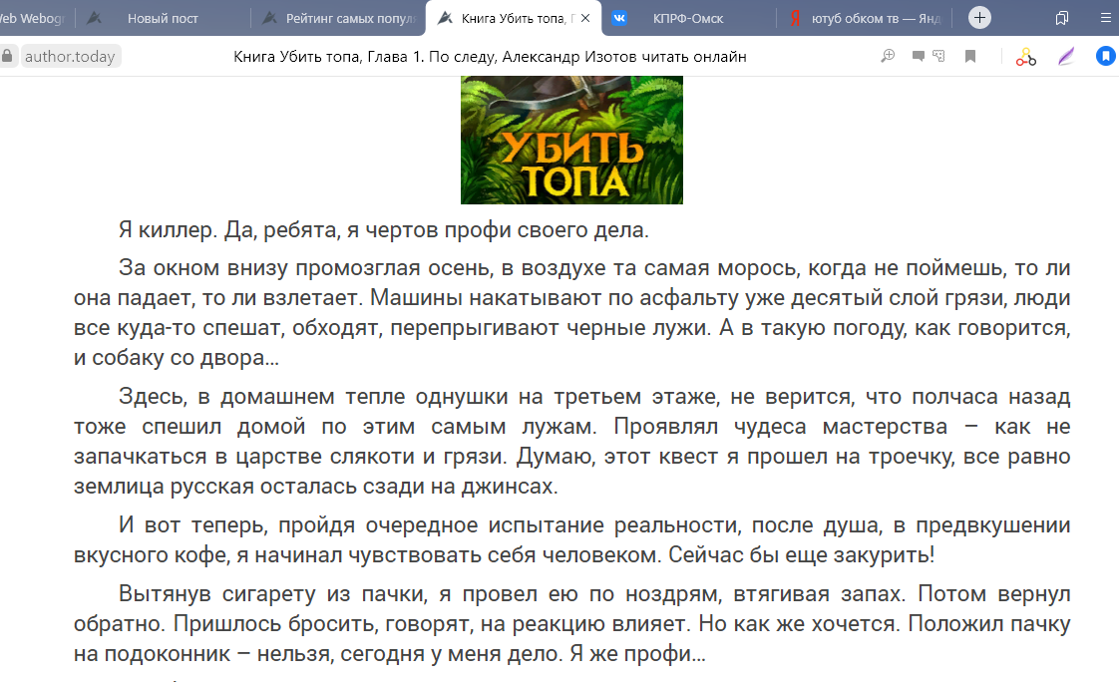
Task: Click the purple feather extension icon
Action: [x=1066, y=57]
